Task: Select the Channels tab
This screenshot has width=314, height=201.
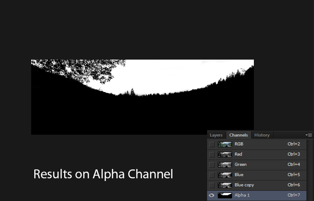Action: click(x=238, y=135)
